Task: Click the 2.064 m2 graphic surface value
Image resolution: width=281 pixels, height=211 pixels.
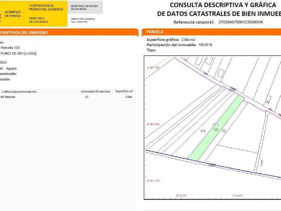Action: (x=188, y=40)
